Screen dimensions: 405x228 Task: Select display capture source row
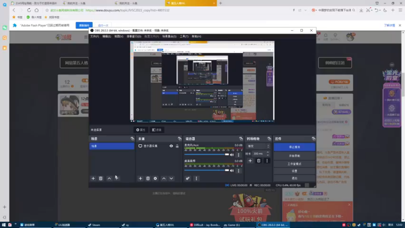tap(158, 146)
